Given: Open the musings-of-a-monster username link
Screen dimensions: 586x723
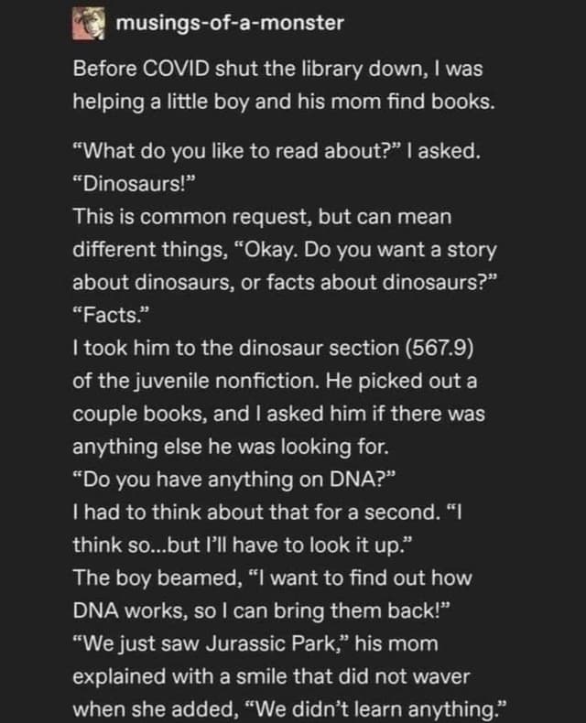Looking at the screenshot, I should click(230, 22).
